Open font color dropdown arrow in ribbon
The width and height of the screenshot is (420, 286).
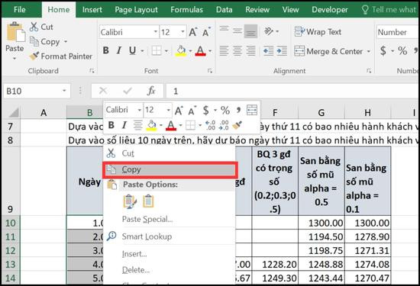click(x=210, y=50)
